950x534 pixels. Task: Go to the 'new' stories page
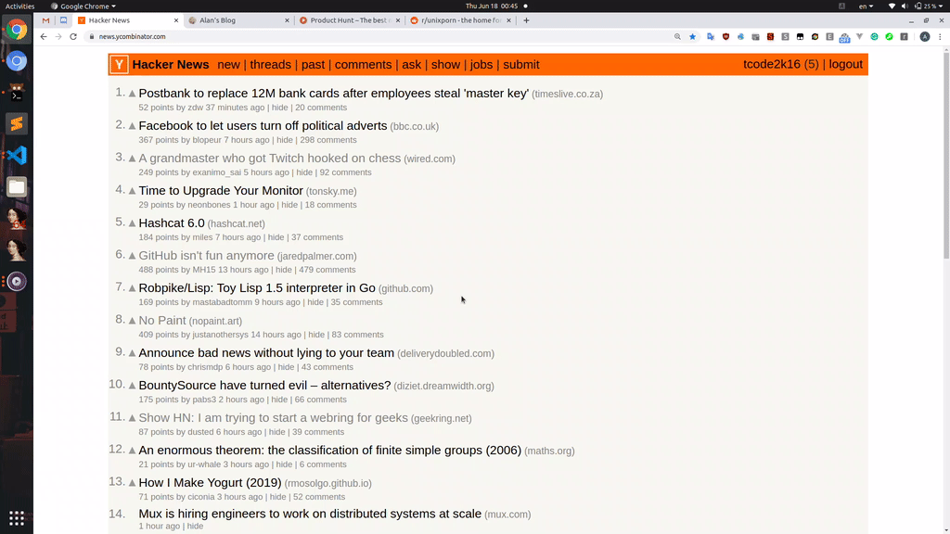click(x=228, y=65)
